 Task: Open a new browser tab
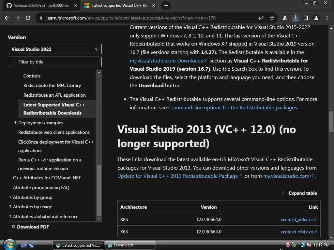[166, 6]
